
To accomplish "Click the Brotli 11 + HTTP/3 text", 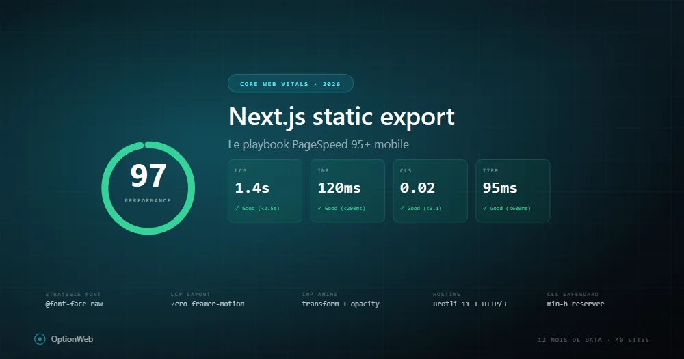I will coord(470,304).
